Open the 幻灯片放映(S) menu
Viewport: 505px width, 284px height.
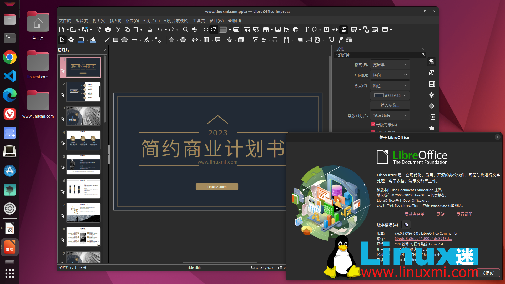tap(176, 21)
